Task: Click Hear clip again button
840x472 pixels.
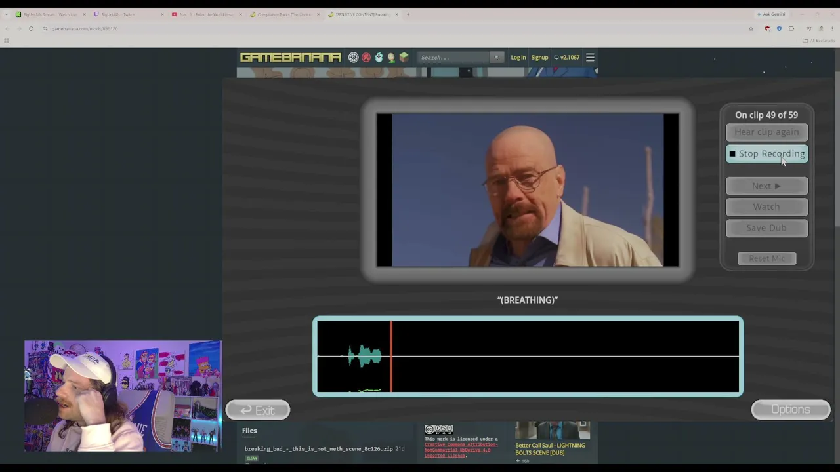Action: coord(766,132)
